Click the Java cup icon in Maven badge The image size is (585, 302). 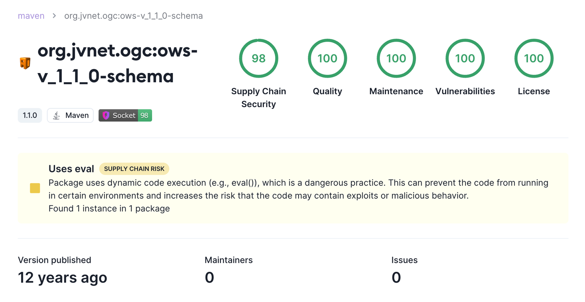pos(56,115)
